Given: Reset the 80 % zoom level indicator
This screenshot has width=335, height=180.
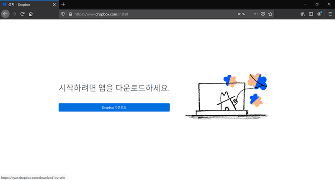Looking at the screenshot, I should coord(242,14).
